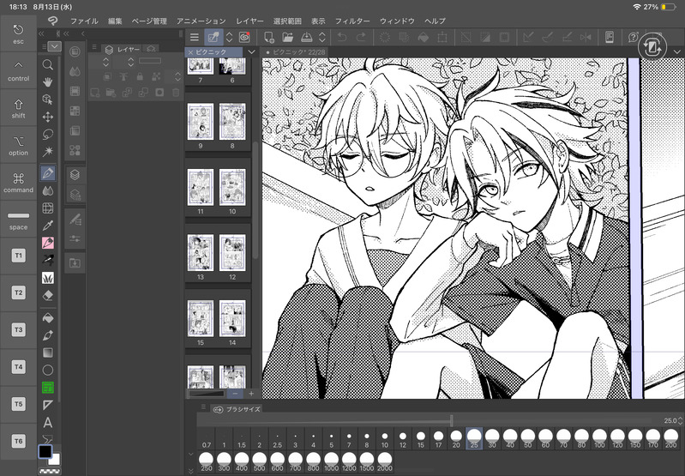
Task: Select the Text A tool
Action: (48, 423)
